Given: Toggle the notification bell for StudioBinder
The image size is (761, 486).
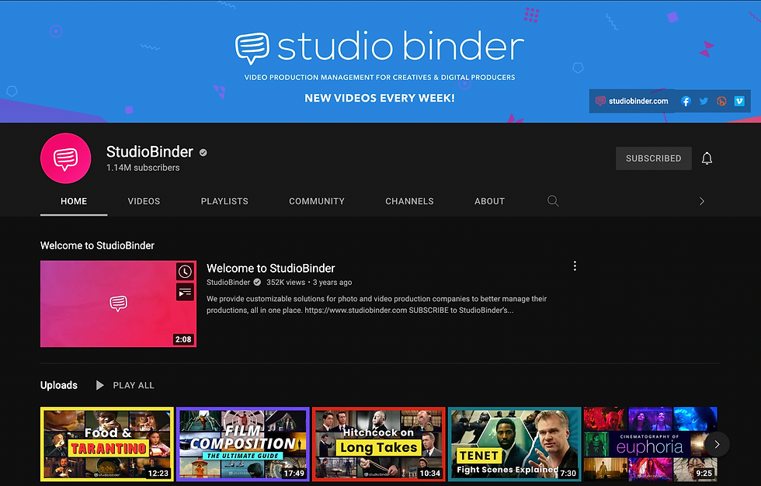Looking at the screenshot, I should click(707, 158).
